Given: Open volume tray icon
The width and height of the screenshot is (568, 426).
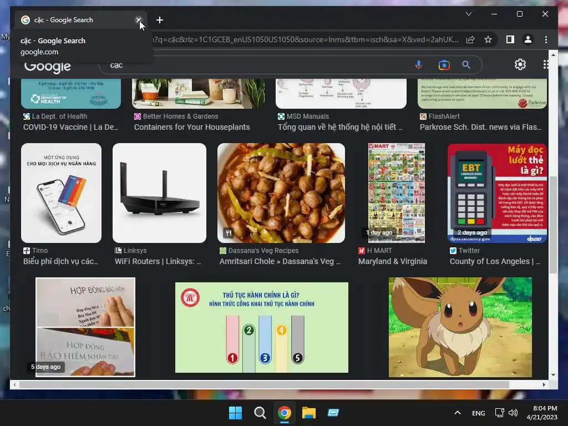Looking at the screenshot, I should click(x=513, y=413).
